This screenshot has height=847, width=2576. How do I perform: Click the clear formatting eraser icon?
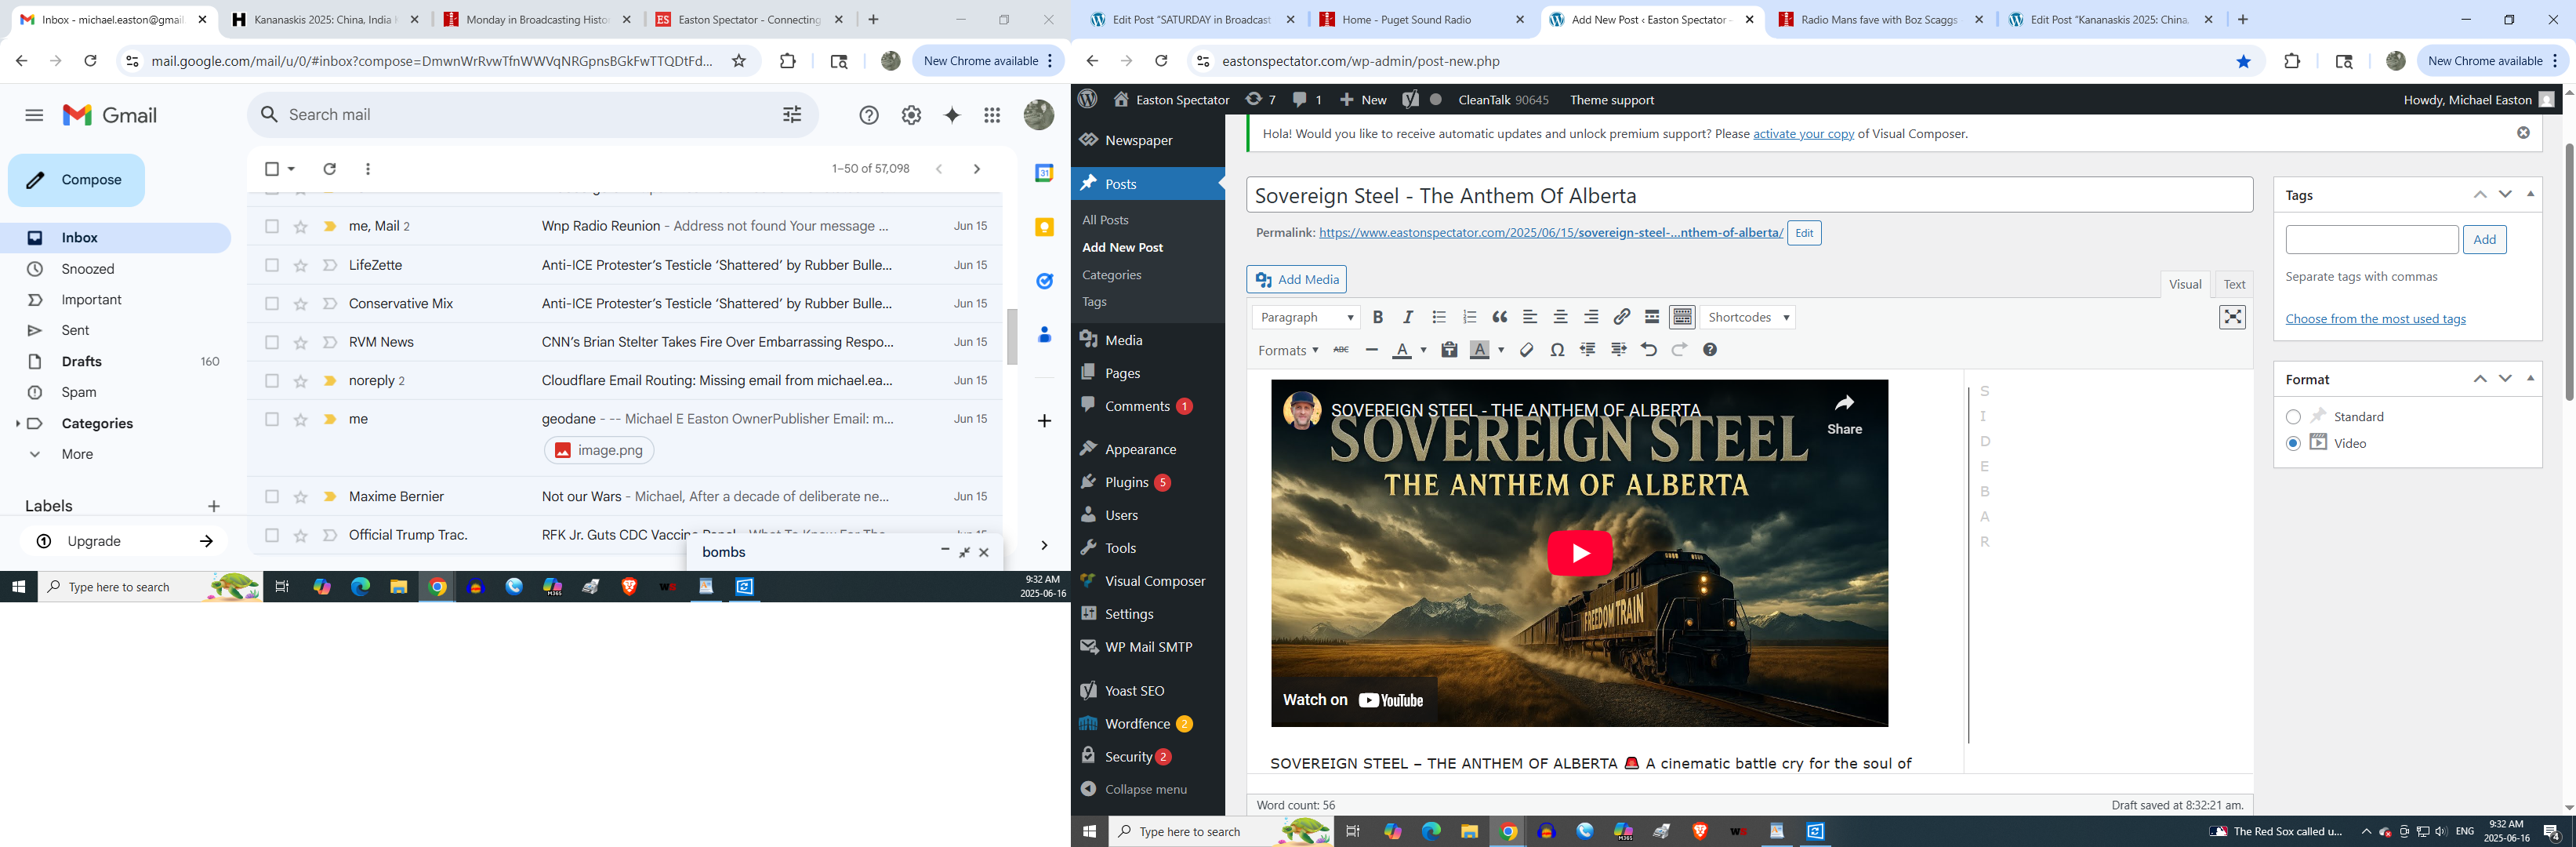click(1526, 350)
